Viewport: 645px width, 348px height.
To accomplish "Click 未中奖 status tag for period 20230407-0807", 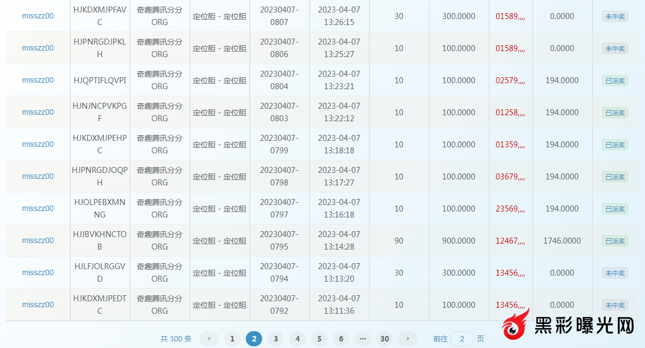I will [x=615, y=17].
